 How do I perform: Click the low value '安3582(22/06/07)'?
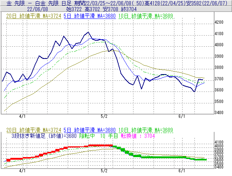(207, 3)
